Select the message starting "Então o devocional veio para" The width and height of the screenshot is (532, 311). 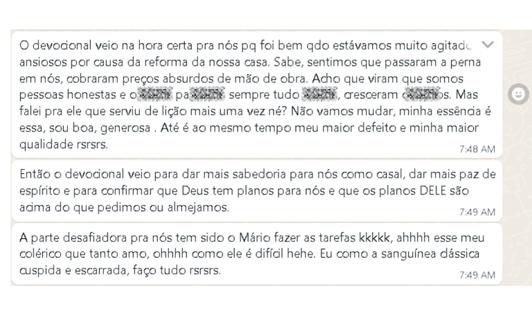(257, 191)
